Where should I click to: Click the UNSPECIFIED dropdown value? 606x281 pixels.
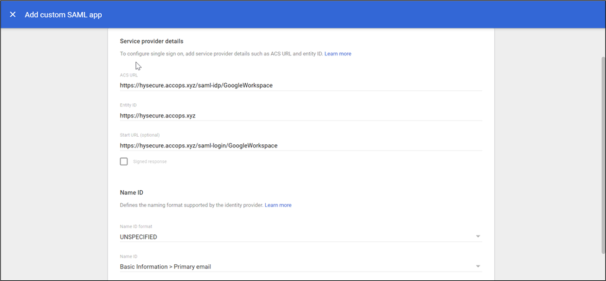tap(138, 237)
